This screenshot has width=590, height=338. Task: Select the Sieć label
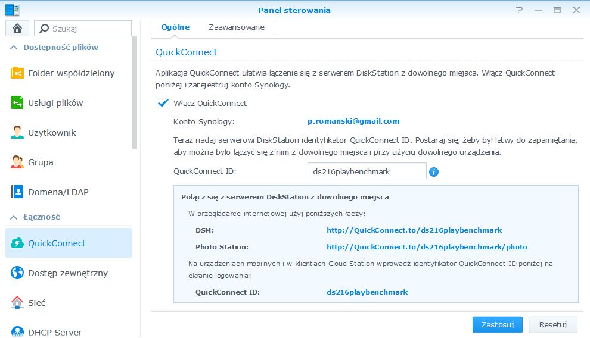click(x=37, y=303)
